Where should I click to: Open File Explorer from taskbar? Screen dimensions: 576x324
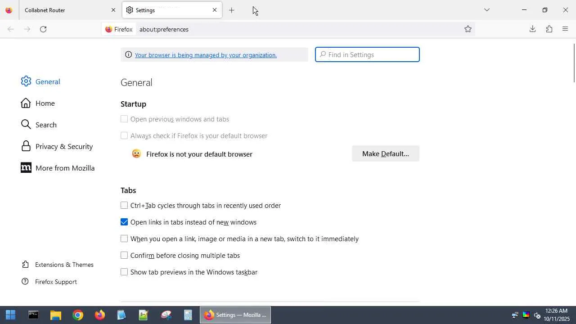click(x=56, y=315)
